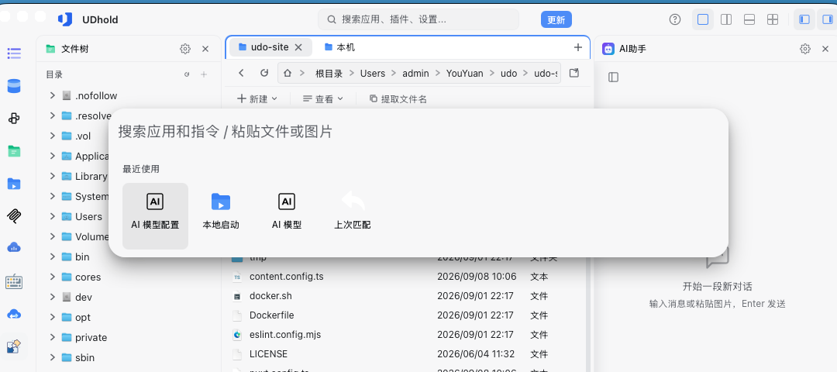Expand the sbin folder

[x=53, y=357]
